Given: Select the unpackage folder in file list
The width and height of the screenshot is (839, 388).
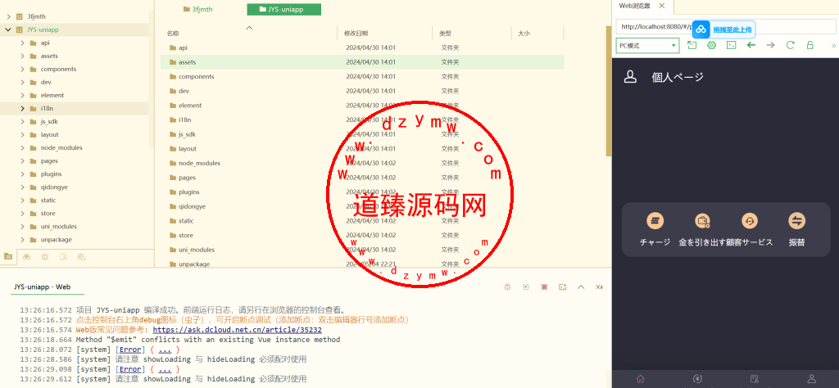Looking at the screenshot, I should pyautogui.click(x=194, y=264).
